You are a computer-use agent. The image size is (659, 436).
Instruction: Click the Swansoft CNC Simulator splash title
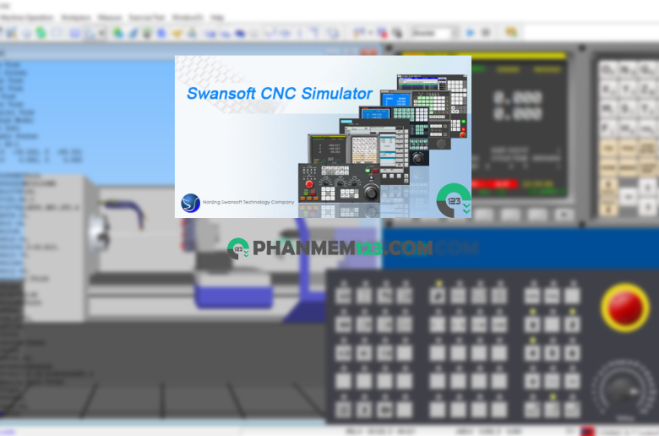[x=280, y=93]
